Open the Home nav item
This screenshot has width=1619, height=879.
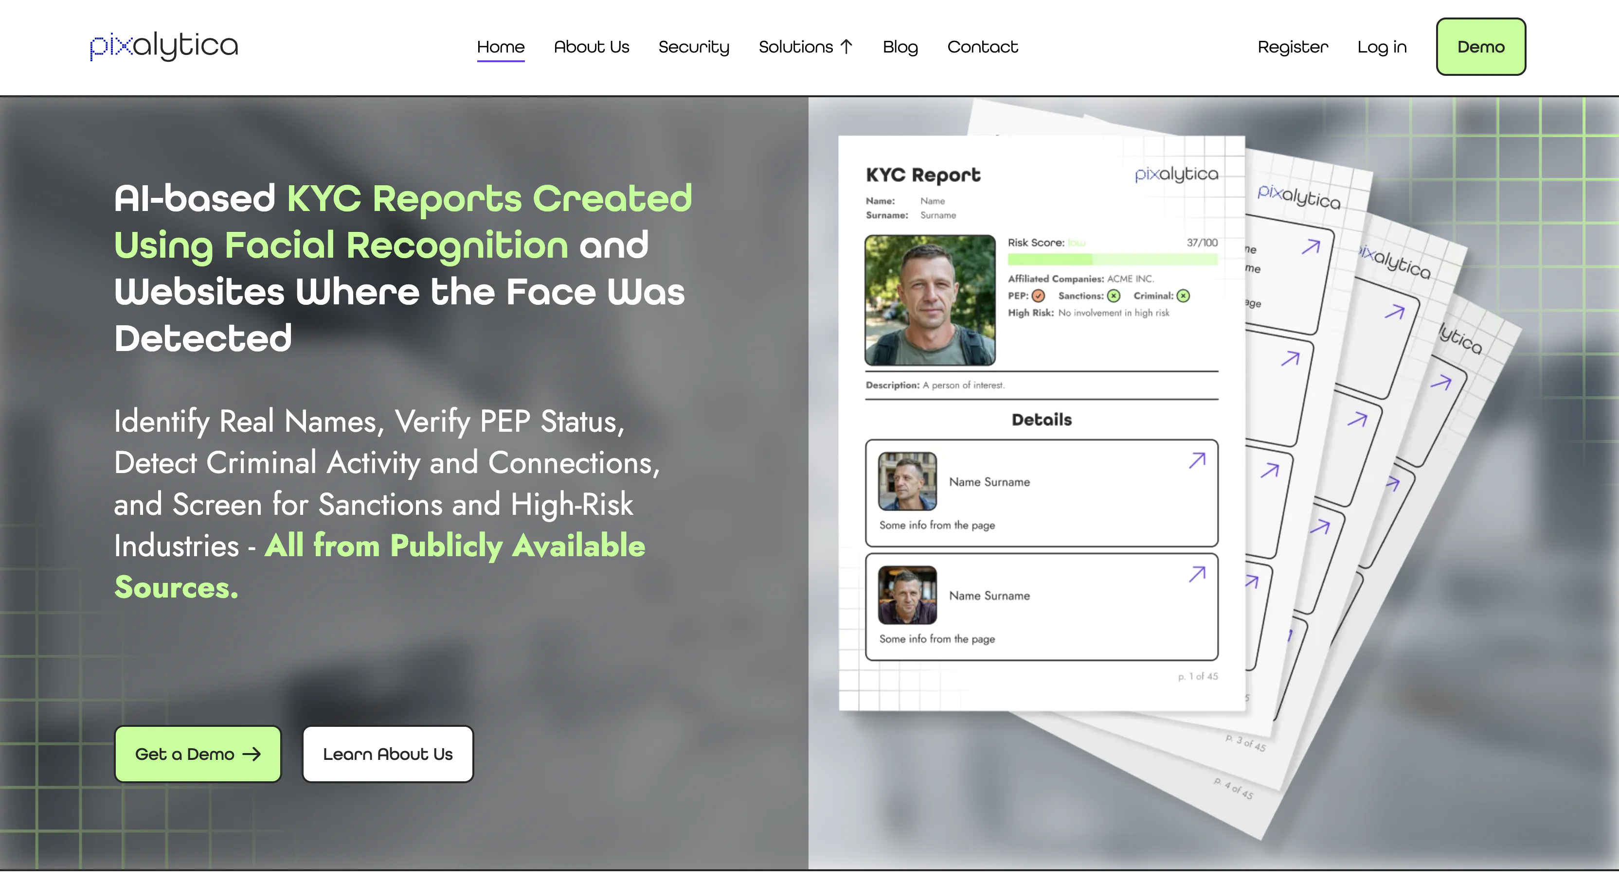(x=500, y=47)
